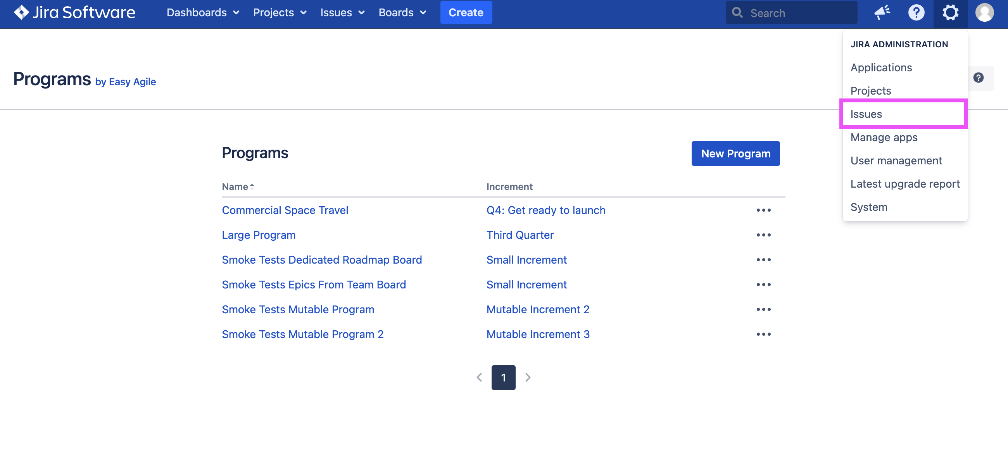Click the Create button
1008x459 pixels.
pos(466,12)
